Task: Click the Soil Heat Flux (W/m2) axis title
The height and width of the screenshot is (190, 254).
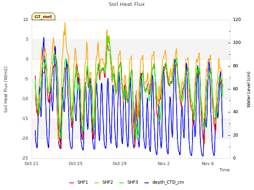Action: 6,89
